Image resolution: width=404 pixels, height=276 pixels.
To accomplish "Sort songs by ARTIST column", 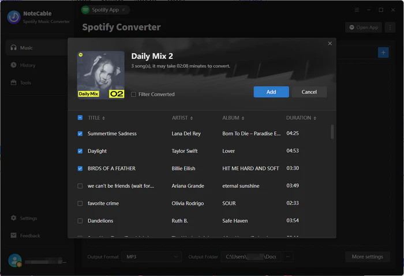I will tap(182, 118).
